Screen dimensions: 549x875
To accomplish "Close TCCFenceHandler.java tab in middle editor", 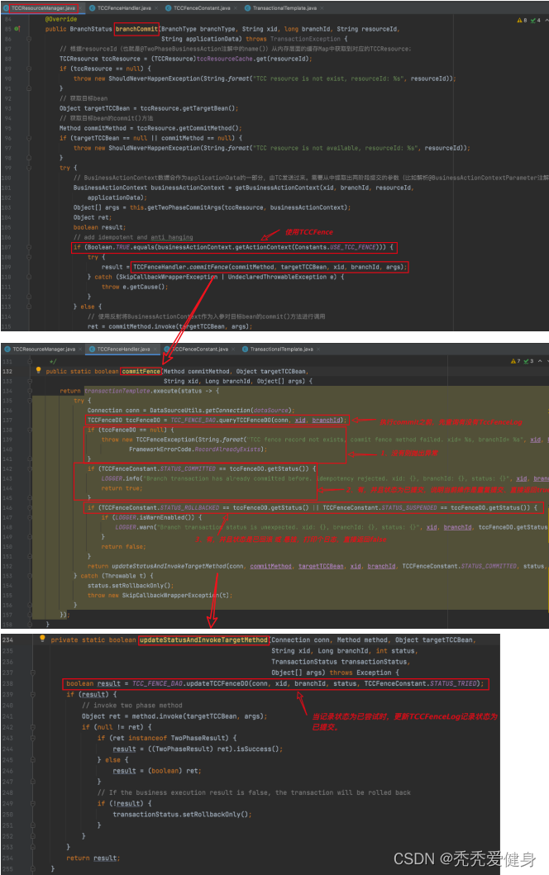I will pos(154,349).
